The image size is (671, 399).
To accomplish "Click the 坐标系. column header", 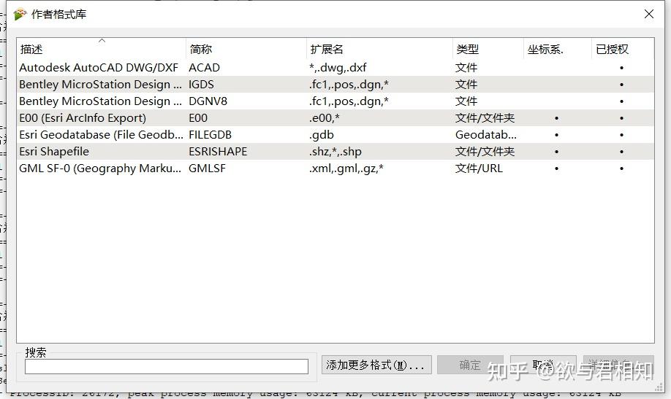I will click(x=558, y=49).
